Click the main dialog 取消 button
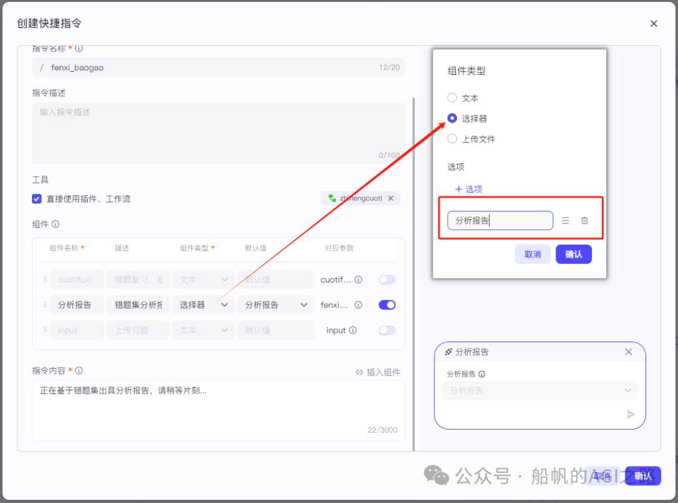 pos(602,476)
